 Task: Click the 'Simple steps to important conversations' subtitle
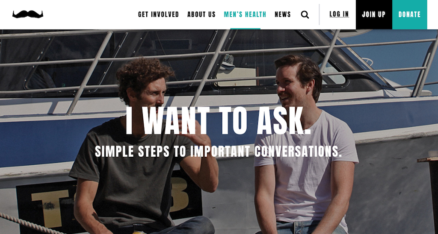pyautogui.click(x=218, y=151)
